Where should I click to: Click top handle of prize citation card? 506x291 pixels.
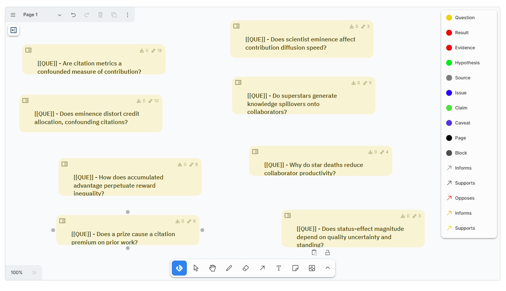point(128,212)
